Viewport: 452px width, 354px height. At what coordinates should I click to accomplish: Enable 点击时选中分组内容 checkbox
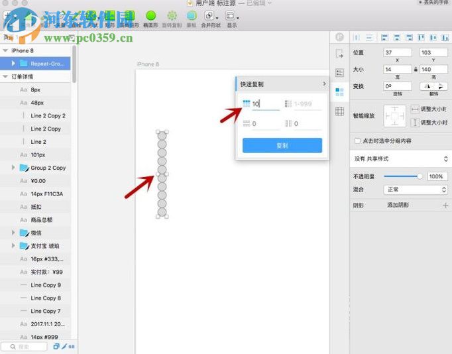pyautogui.click(x=357, y=141)
